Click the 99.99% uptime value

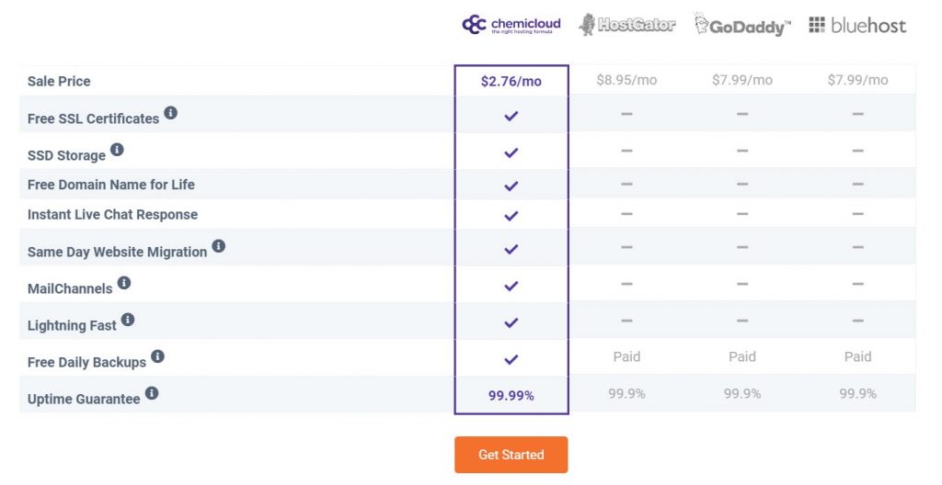pyautogui.click(x=511, y=395)
